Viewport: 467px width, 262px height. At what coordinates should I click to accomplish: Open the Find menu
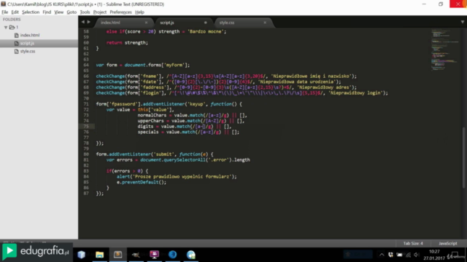pos(47,12)
